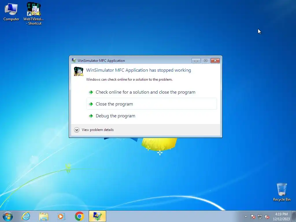Click the green arrow beside Check online

91,92
